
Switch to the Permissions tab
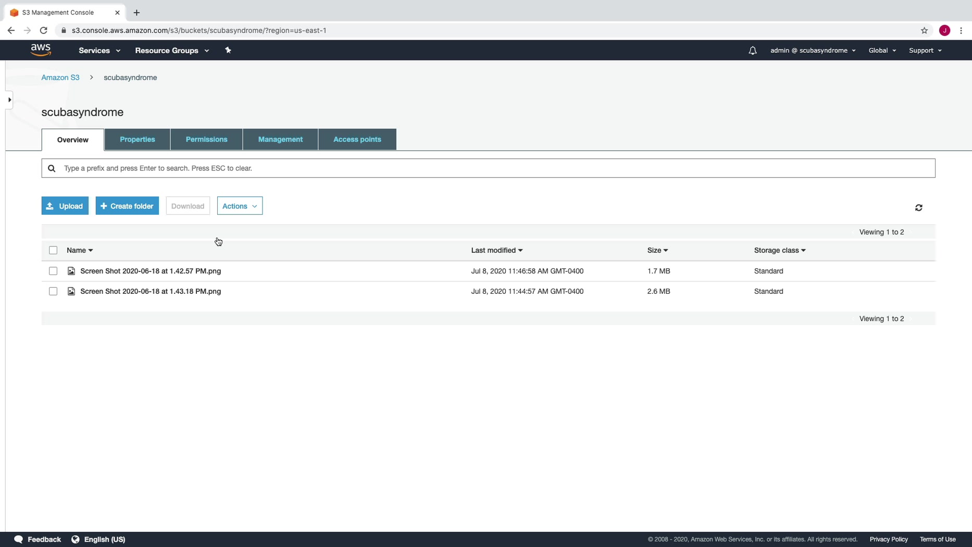[x=206, y=139]
